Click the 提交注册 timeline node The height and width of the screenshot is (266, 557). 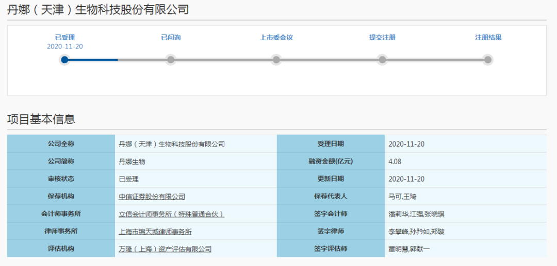pyautogui.click(x=382, y=60)
